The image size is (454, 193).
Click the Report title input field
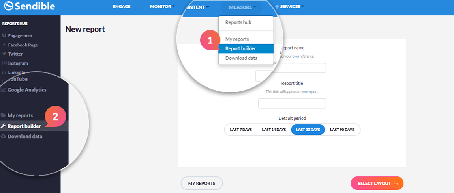click(292, 104)
